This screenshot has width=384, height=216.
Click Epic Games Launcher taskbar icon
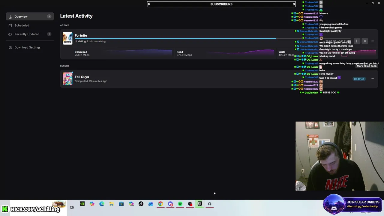click(x=200, y=204)
